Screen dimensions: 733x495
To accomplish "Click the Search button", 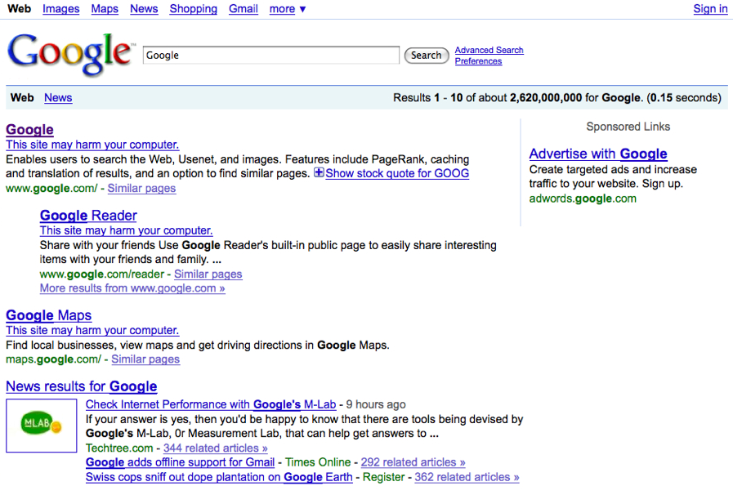I will point(427,56).
